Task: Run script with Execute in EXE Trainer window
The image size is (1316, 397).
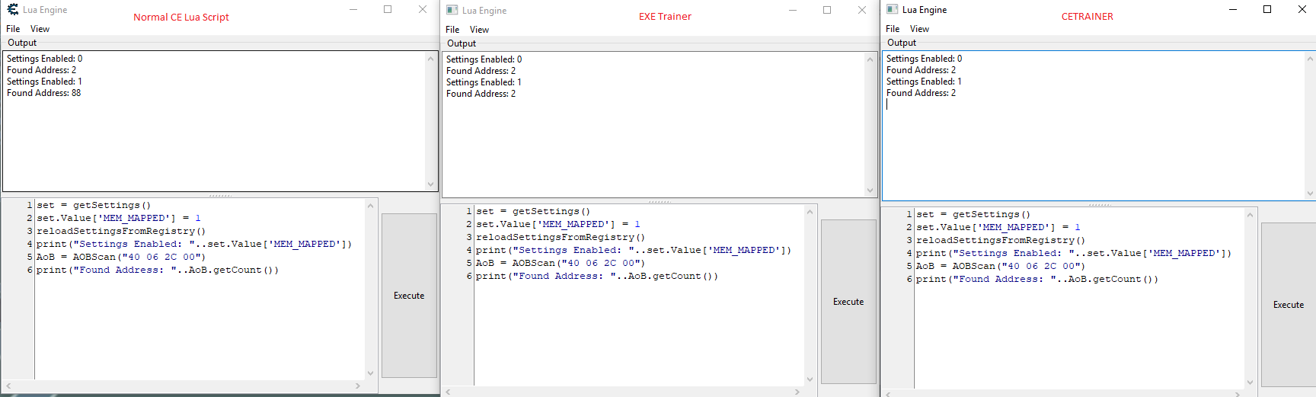Action: coord(848,302)
